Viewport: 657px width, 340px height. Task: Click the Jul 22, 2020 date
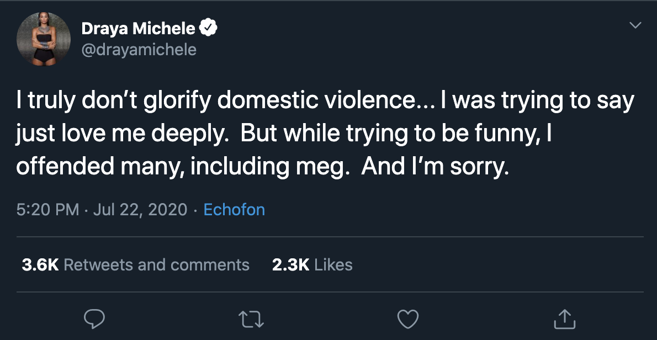pos(140,210)
